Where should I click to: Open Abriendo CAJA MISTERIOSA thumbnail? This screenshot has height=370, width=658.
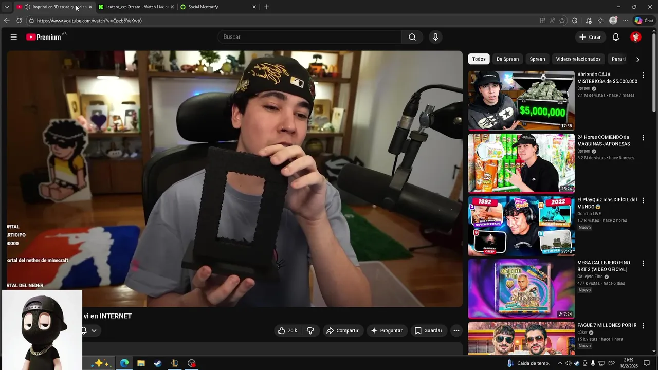(x=521, y=100)
